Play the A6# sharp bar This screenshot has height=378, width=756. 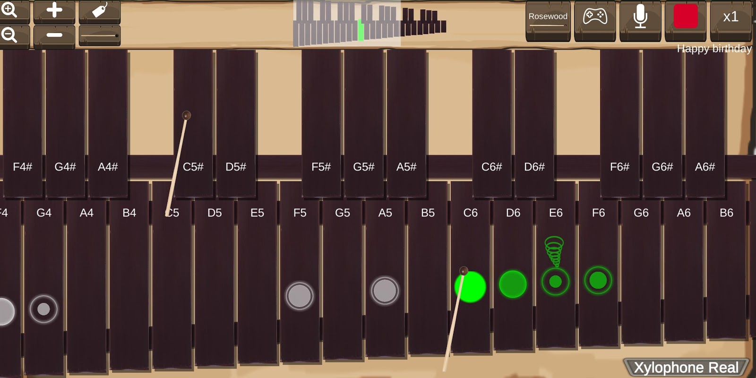[705, 123]
